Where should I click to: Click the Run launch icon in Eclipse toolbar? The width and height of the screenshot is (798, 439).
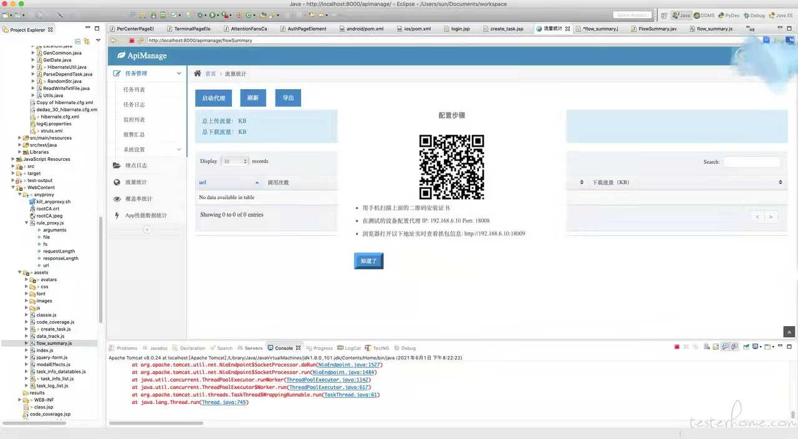click(x=213, y=15)
